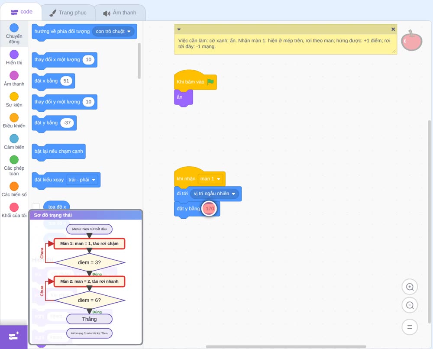This screenshot has height=349, width=433.
Task: Open the trái - phải rotation dropdown
Action: point(82,180)
